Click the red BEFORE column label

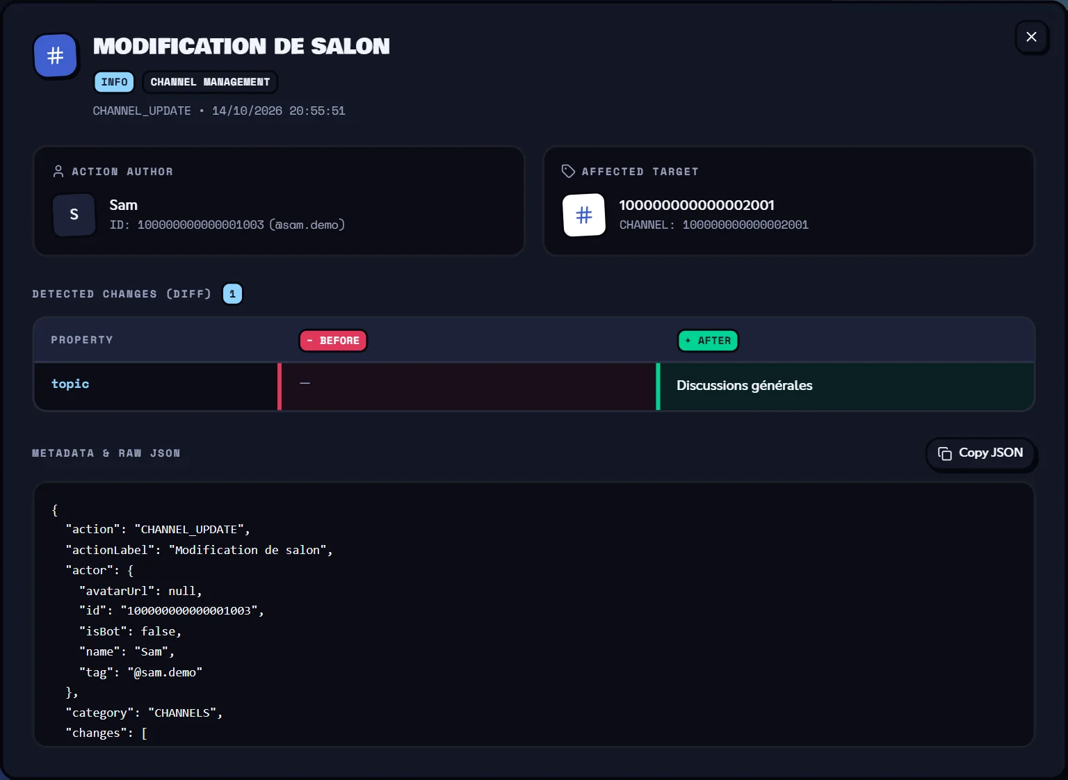point(333,341)
